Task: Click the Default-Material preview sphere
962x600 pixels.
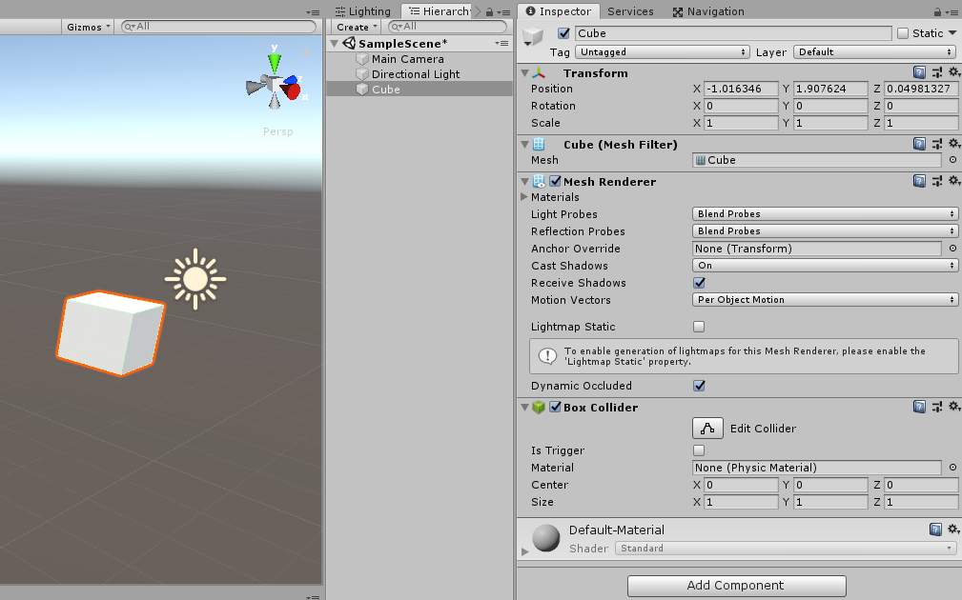Action: 544,538
